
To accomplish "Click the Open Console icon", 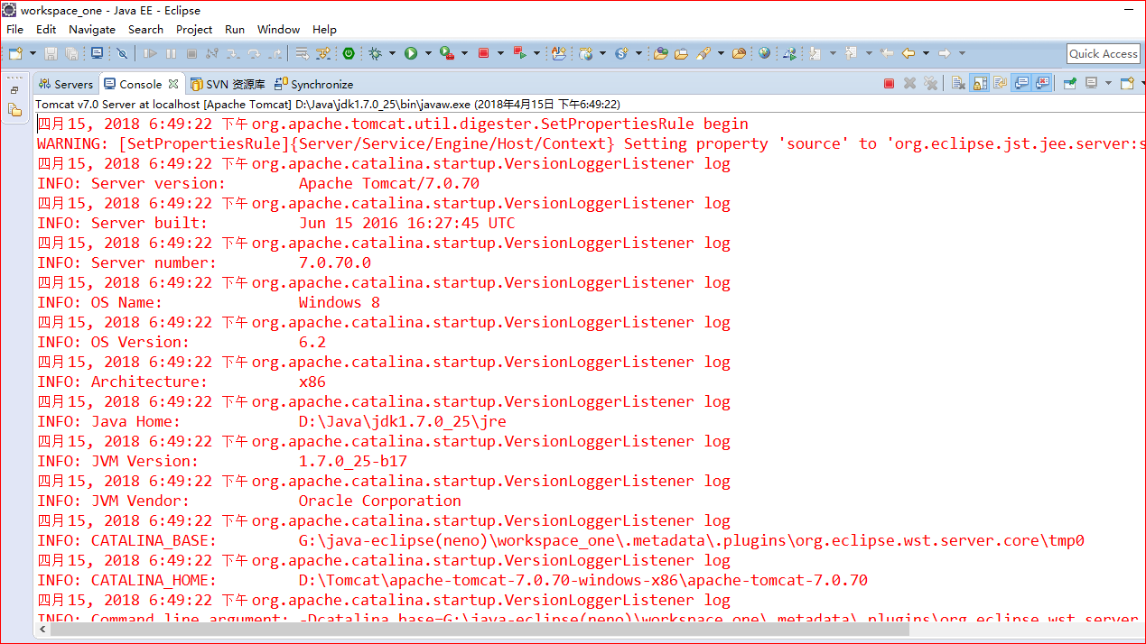I will click(x=1127, y=83).
